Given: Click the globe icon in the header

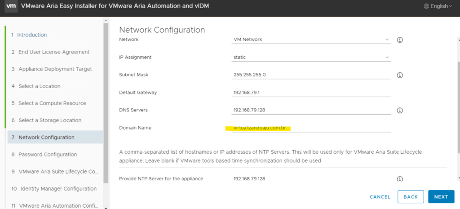Looking at the screenshot, I should 426,6.
